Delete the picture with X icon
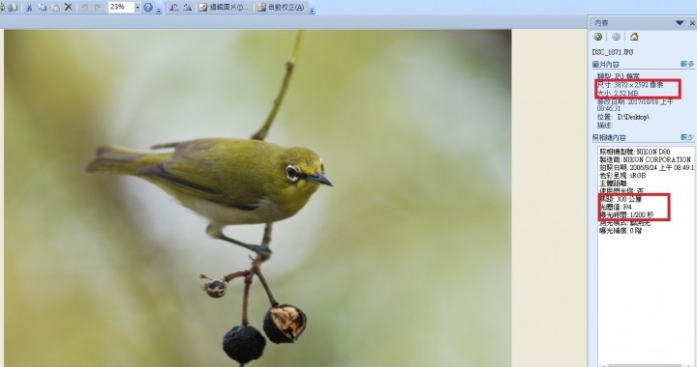This screenshot has width=697, height=367. click(x=68, y=7)
